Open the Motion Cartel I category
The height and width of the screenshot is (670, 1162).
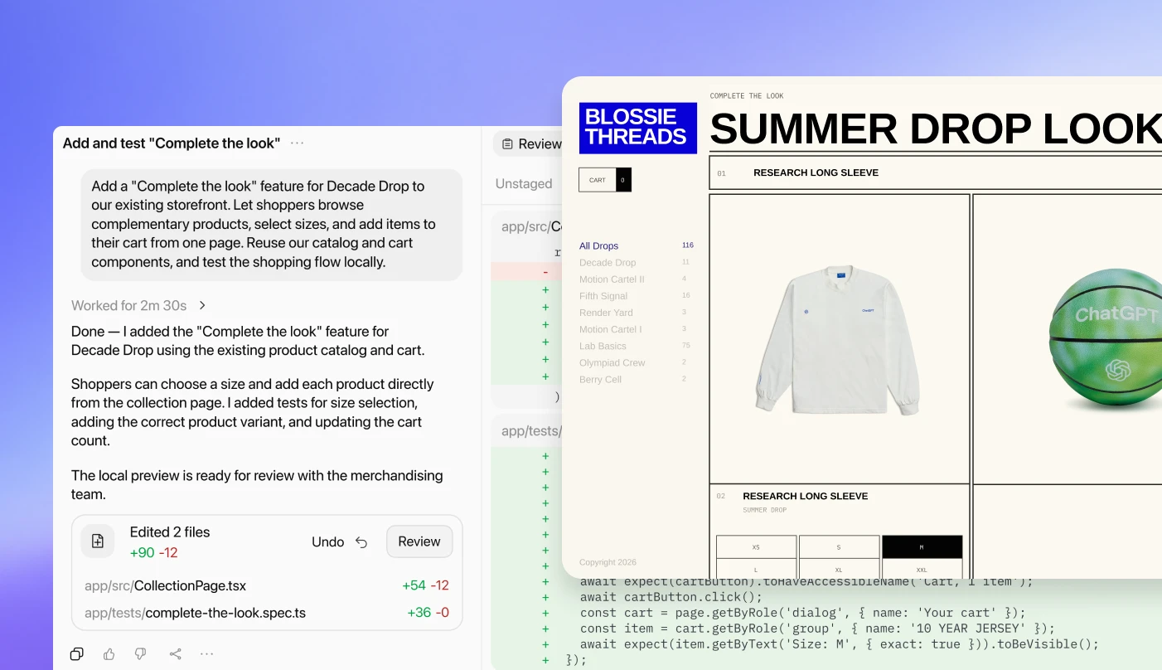point(611,329)
